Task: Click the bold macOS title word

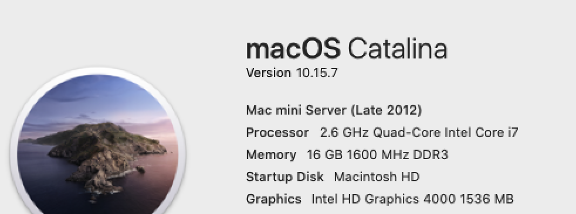Action: click(293, 49)
